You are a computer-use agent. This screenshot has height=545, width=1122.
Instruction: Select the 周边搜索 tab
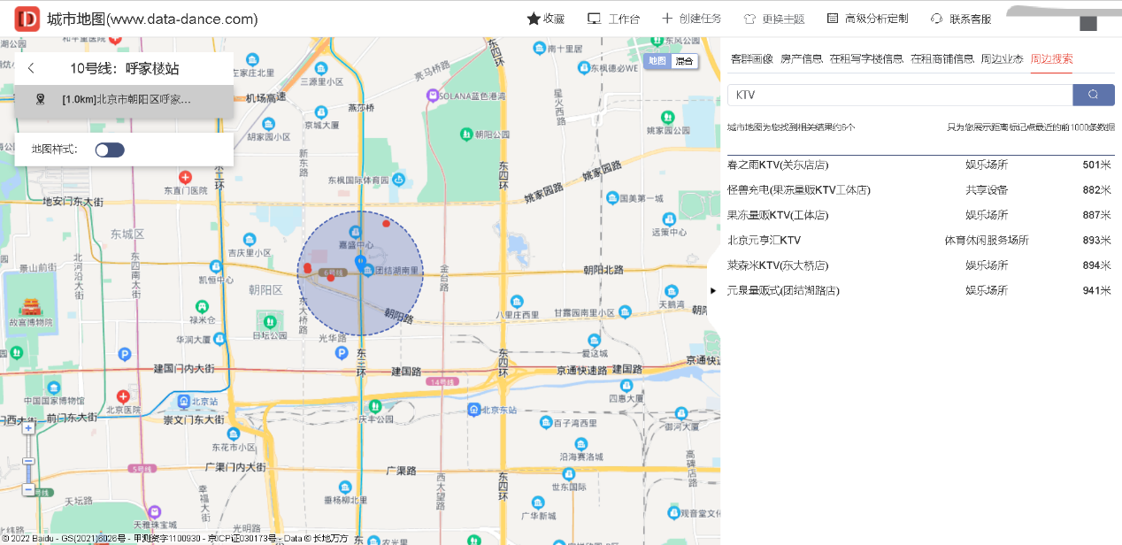[x=1051, y=59]
